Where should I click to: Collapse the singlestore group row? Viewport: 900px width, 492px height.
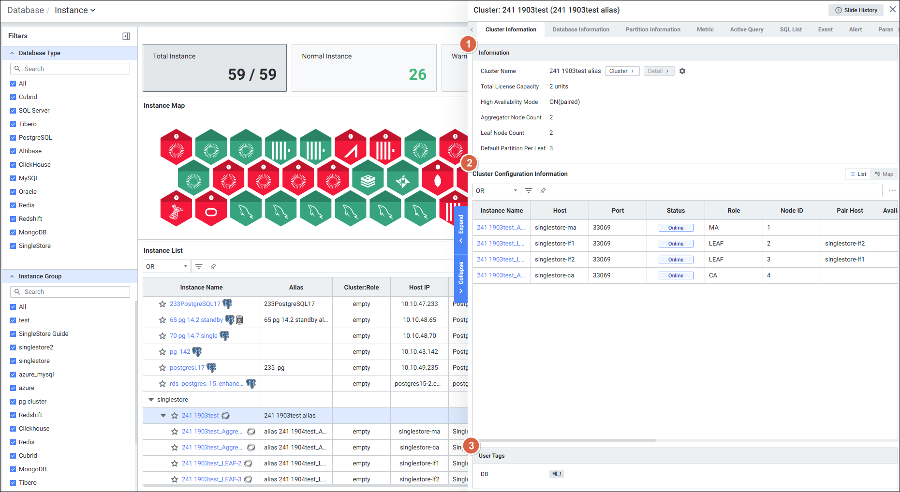(151, 400)
